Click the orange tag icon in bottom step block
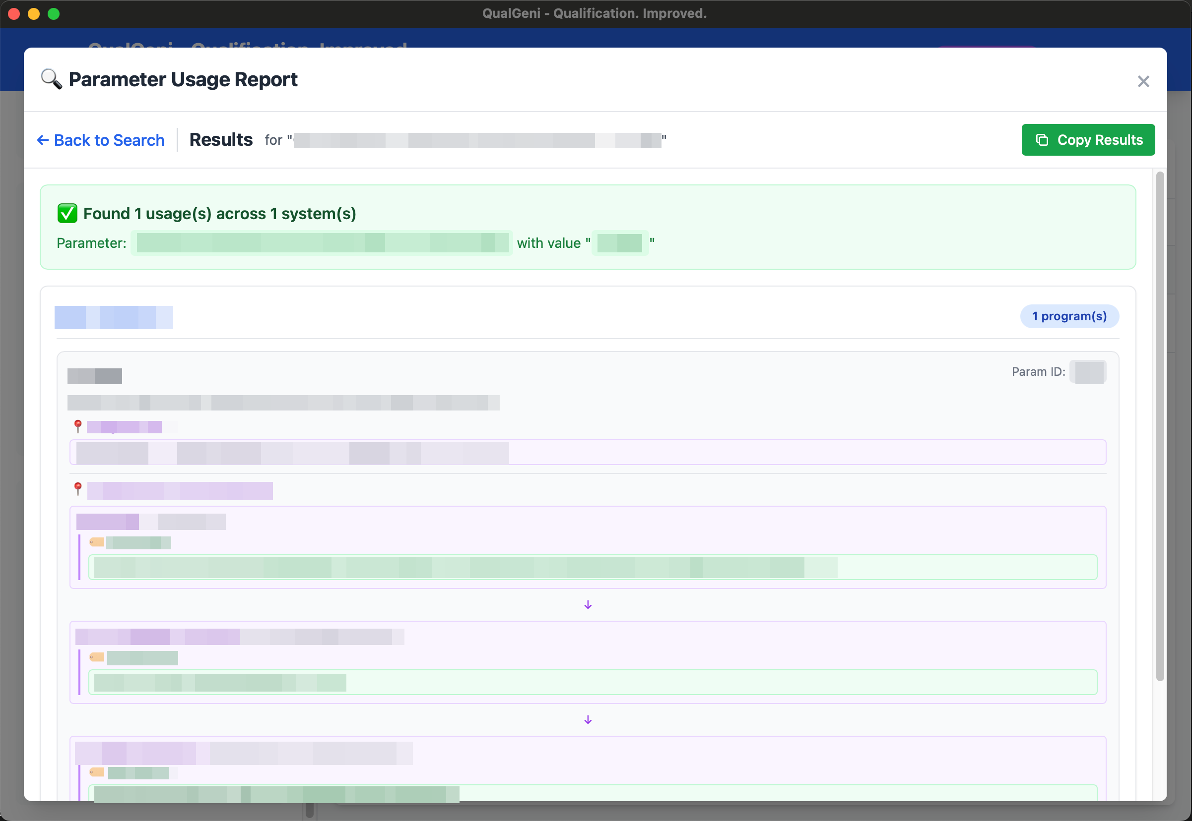 (x=96, y=771)
